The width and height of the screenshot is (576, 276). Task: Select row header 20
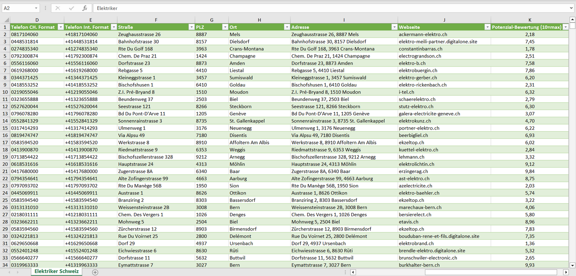pos(5,164)
